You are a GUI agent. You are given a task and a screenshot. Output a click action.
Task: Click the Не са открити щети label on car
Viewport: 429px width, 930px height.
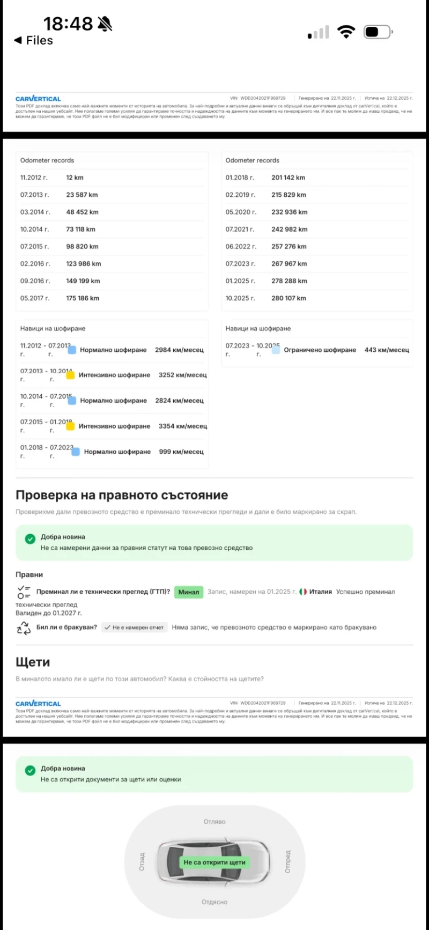[214, 862]
